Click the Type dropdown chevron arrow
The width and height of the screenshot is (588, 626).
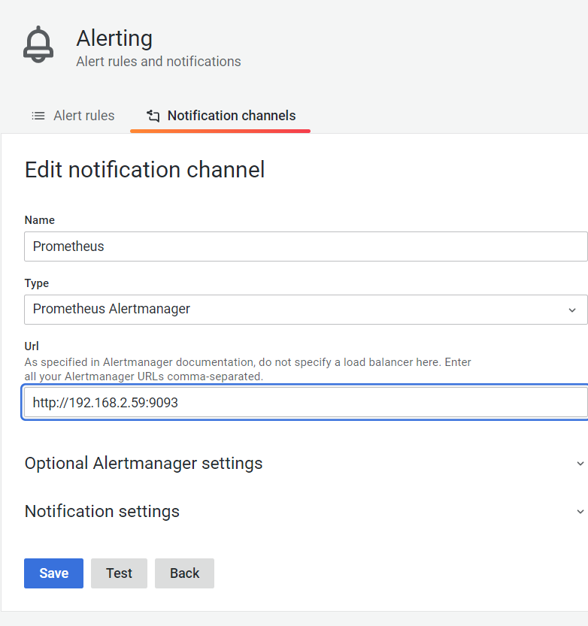(x=572, y=310)
